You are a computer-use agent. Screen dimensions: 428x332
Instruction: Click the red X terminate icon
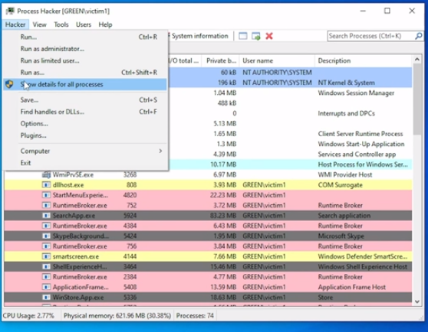[x=269, y=36]
